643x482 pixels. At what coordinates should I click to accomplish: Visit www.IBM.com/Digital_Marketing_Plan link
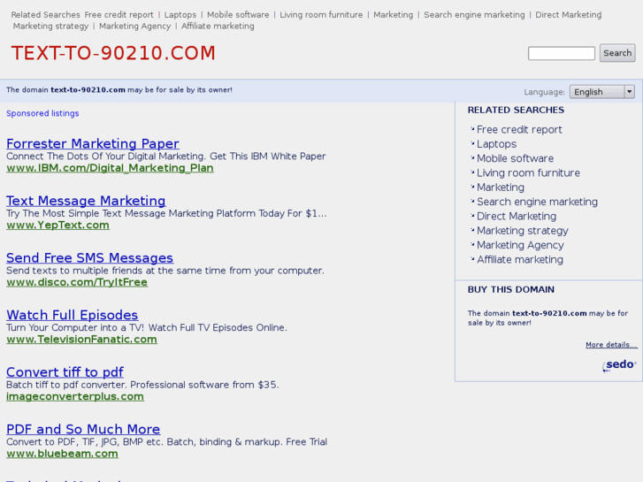click(x=110, y=168)
